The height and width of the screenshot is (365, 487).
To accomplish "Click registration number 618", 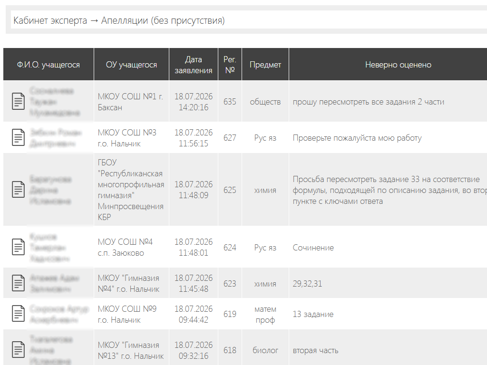I will [230, 350].
